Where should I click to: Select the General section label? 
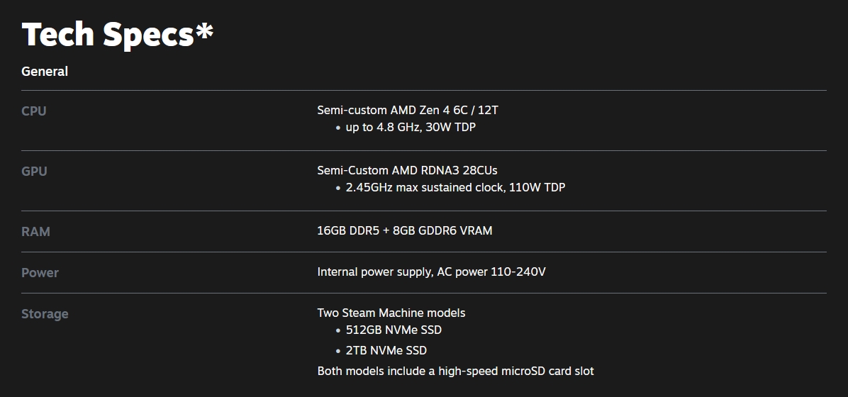(x=45, y=72)
